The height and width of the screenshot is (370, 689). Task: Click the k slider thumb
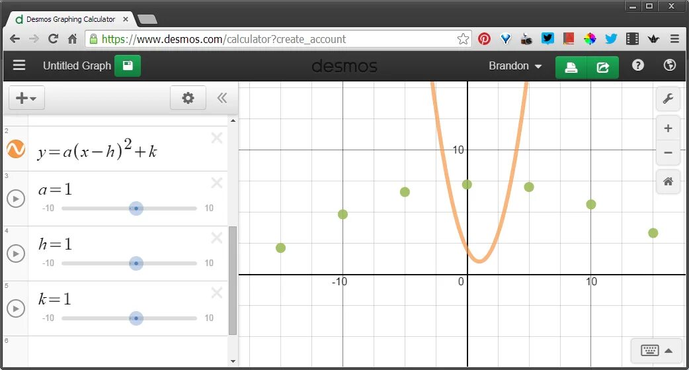[136, 318]
